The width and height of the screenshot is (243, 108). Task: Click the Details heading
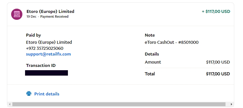(152, 54)
